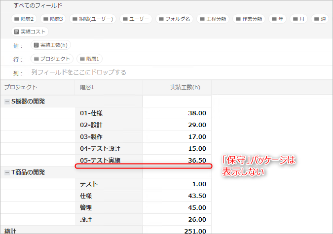This screenshot has height=234, width=333.
Task: Click the 月 field chip
Action: coord(299,19)
